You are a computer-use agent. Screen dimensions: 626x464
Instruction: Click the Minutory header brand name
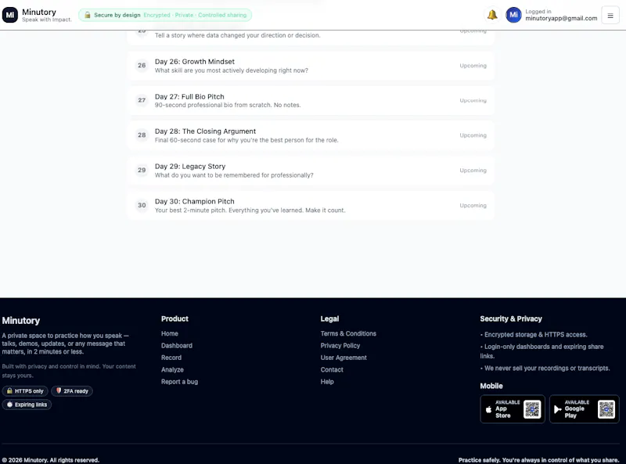(39, 12)
